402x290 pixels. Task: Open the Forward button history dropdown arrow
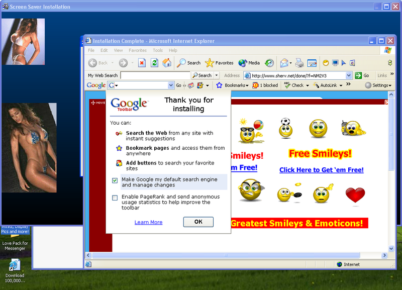pos(132,63)
